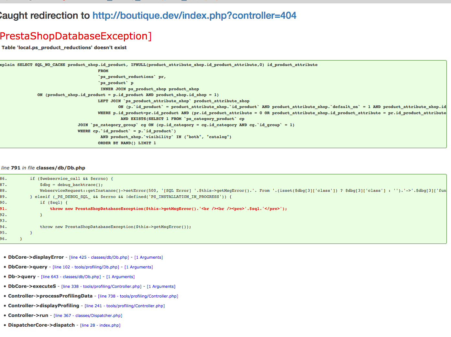Viewport: 451px width, 337px height.
Task: Click the line 241 tools/profiling/Controller.php link
Action: (125, 306)
